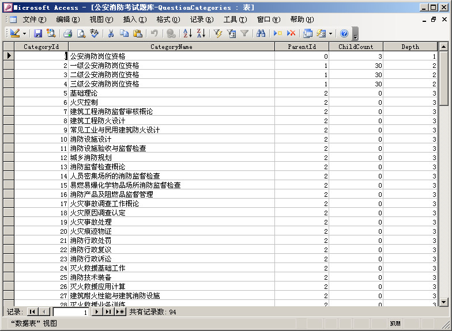The width and height of the screenshot is (452, 331).
Task: Click the Insert Hyperlink globe icon
Action: [171, 33]
